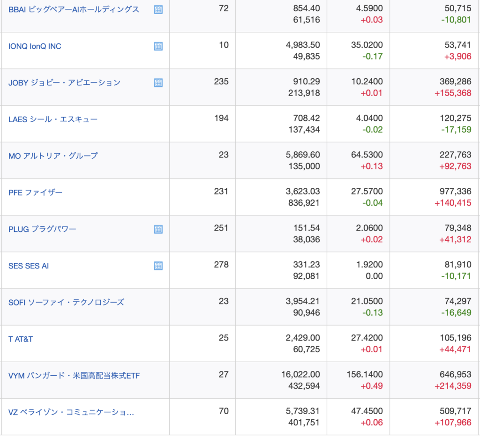Screen dimensions: 480x438
Task: Click the JOBY gain value +155,368
Action: point(453,93)
